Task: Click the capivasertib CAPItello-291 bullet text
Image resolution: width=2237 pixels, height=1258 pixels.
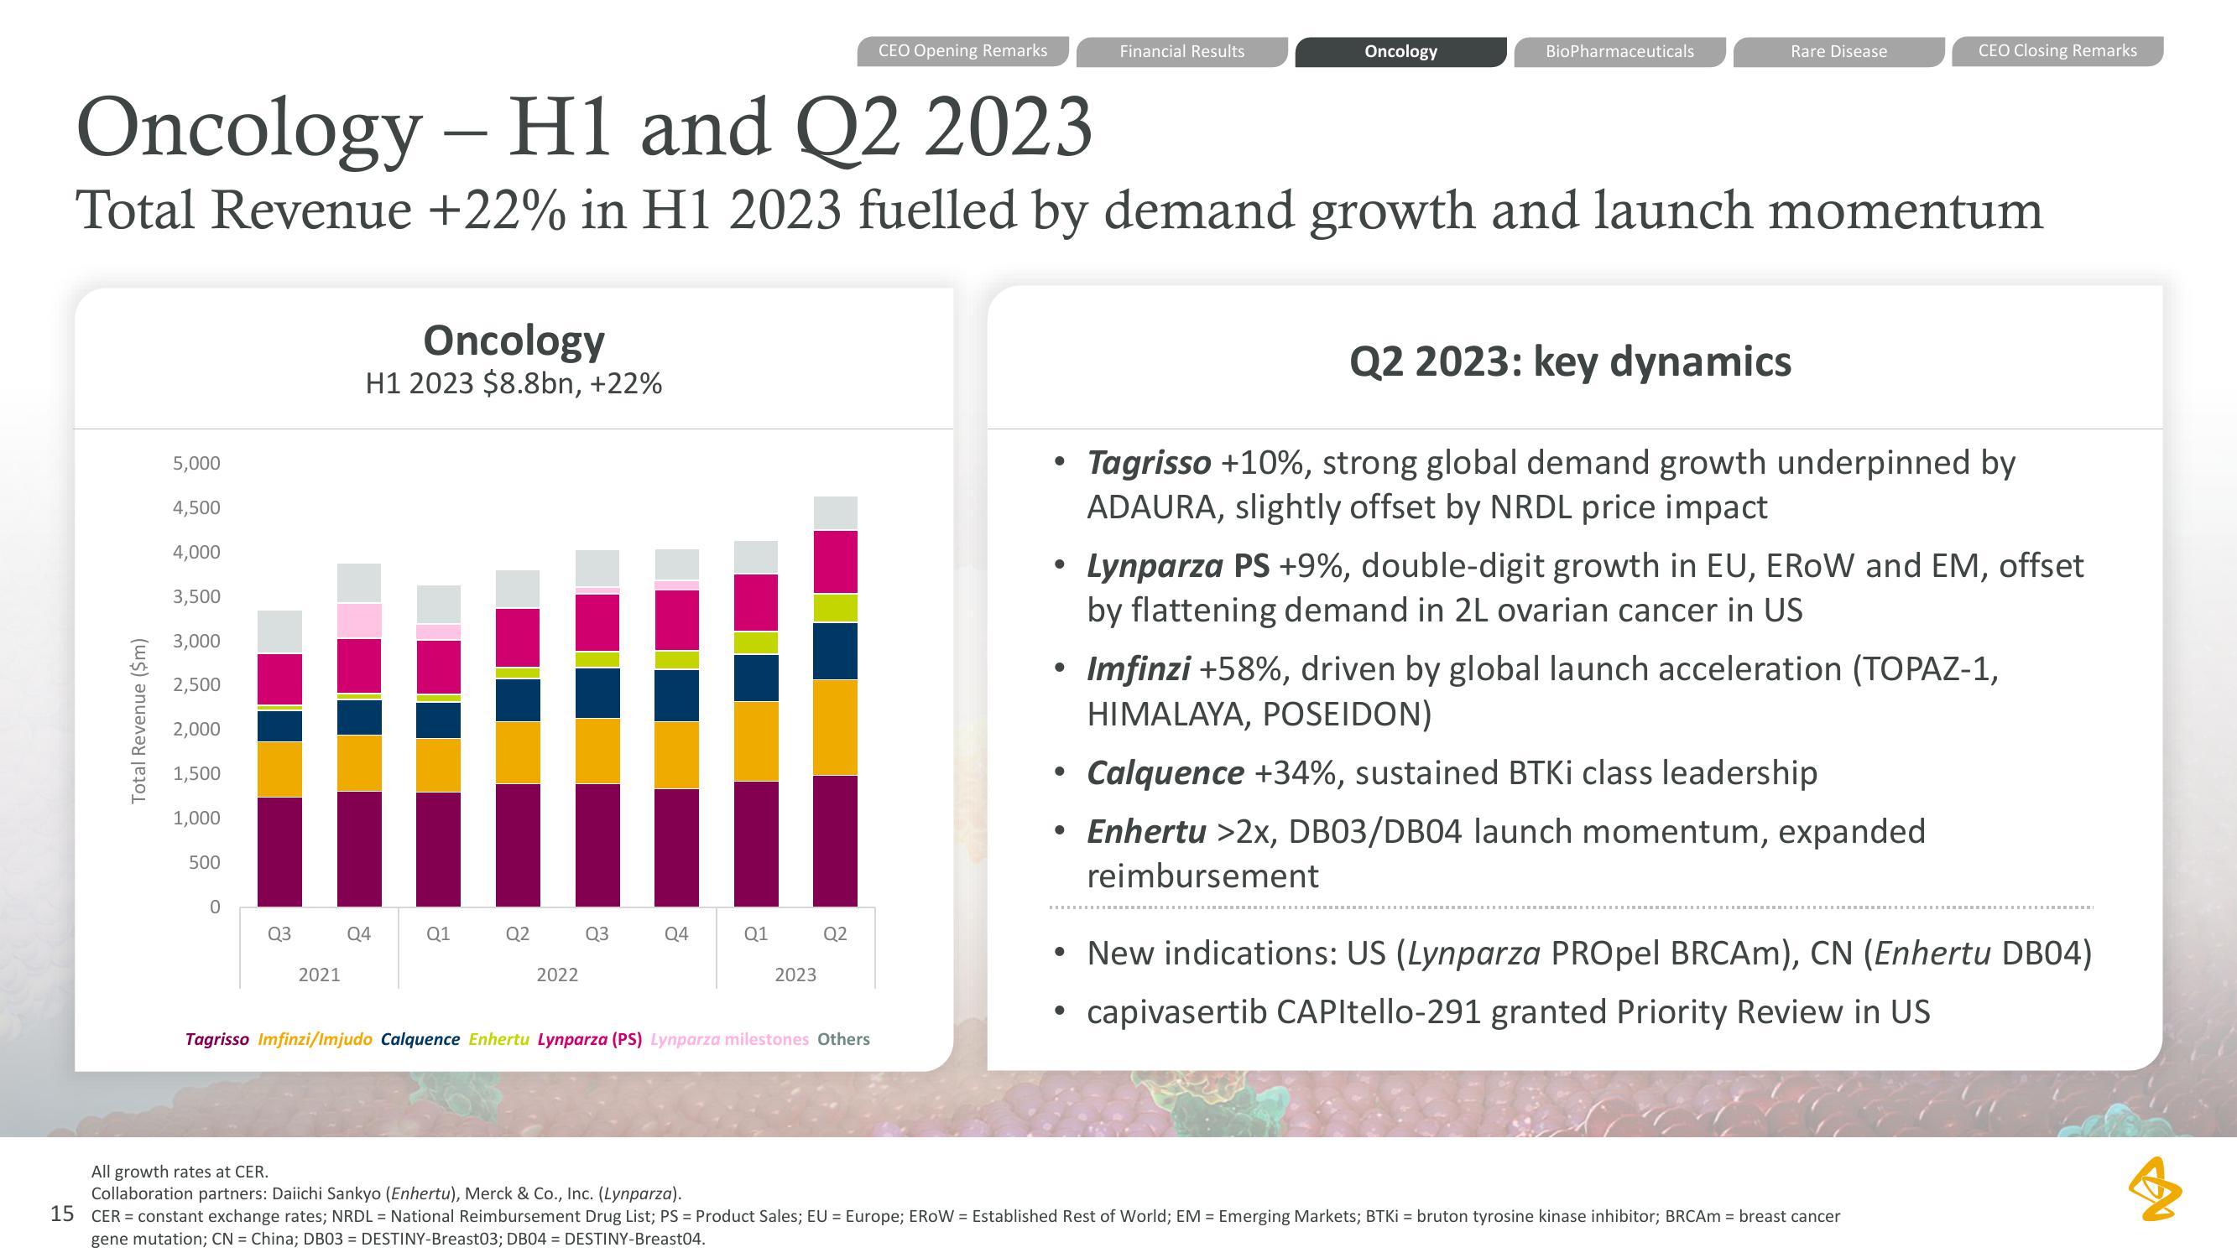Action: click(x=1509, y=1012)
